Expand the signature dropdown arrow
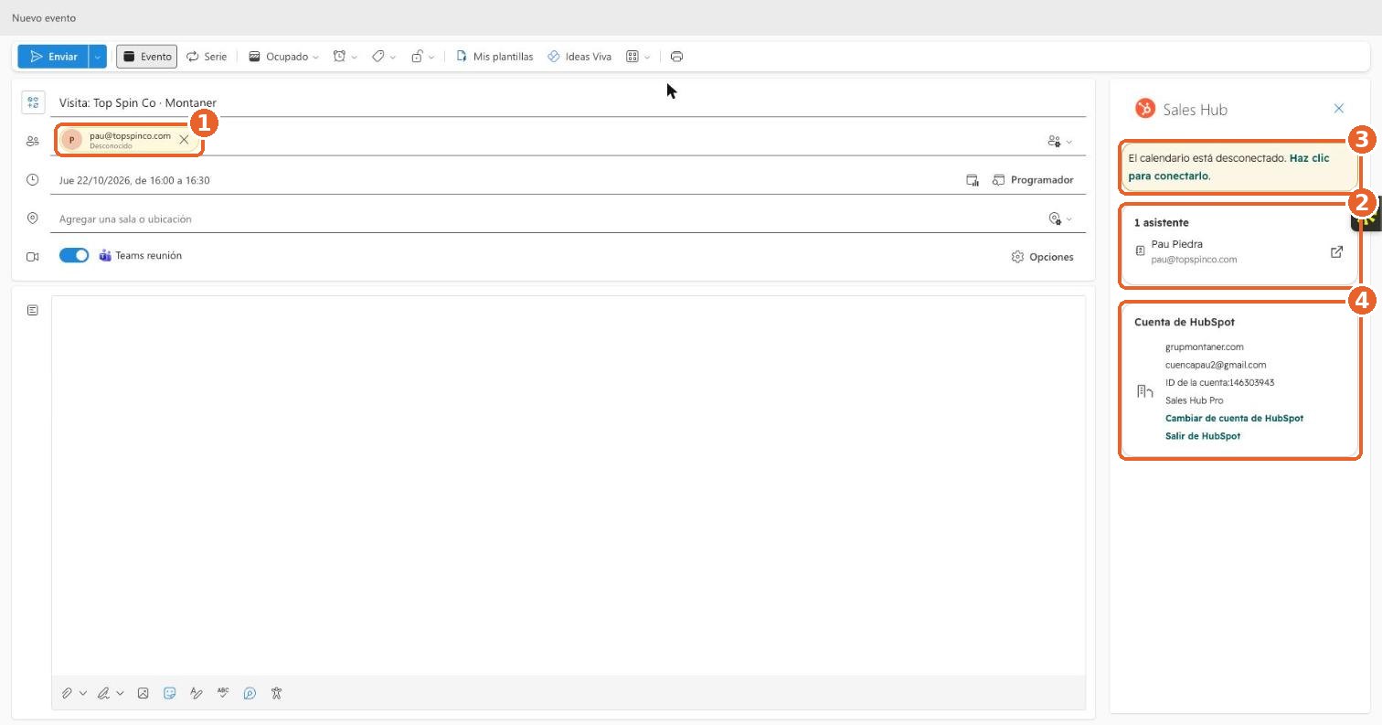This screenshot has width=1382, height=725. pos(120,693)
